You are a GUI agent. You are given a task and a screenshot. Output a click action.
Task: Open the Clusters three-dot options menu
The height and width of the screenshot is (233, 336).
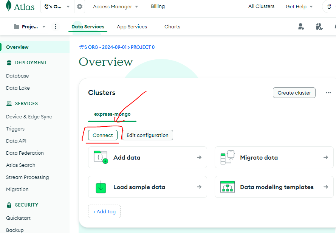(x=328, y=93)
